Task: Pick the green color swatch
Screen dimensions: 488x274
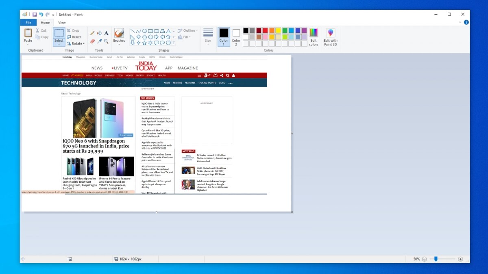Action: tap(285, 30)
